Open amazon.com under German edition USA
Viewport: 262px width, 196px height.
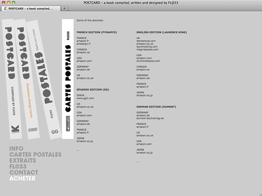pos(144,144)
